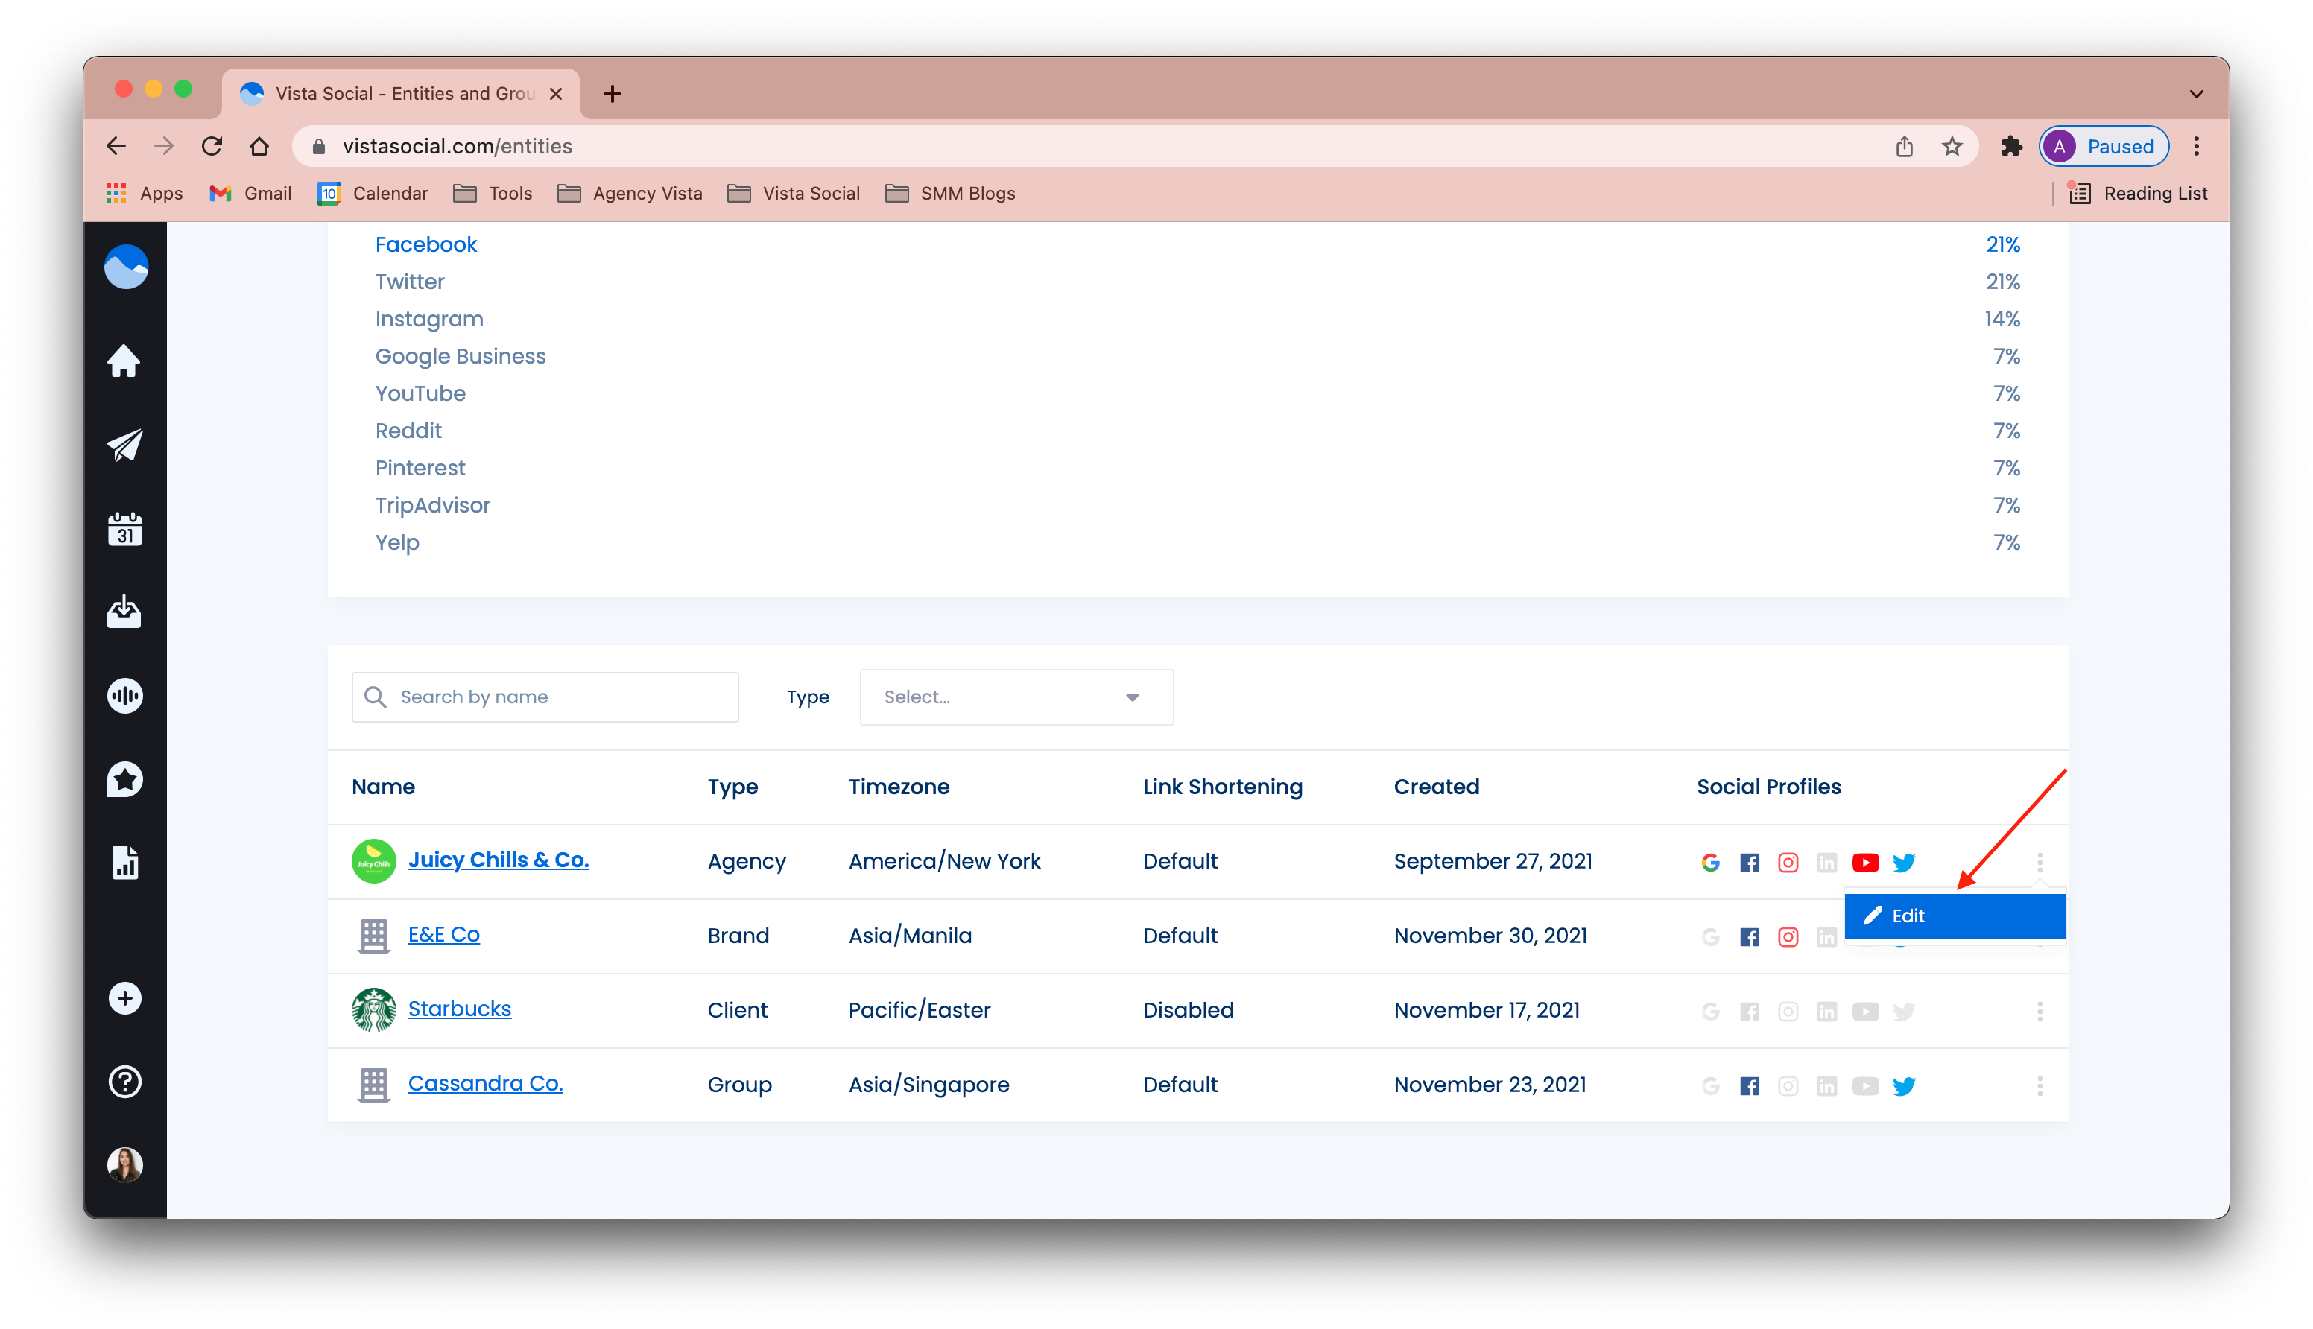Click YouTube icon in Juicy Chills row
The image size is (2313, 1329).
[1866, 863]
